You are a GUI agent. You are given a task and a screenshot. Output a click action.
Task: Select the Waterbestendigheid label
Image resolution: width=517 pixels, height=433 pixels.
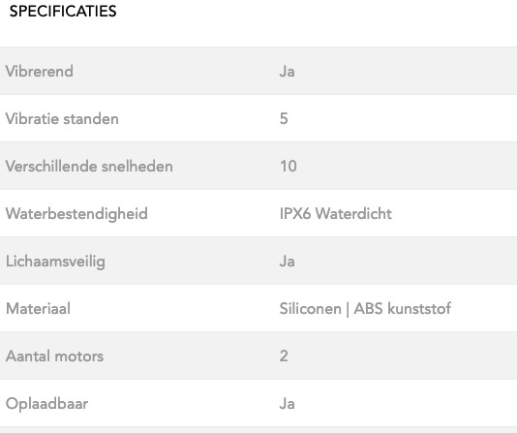coord(76,214)
